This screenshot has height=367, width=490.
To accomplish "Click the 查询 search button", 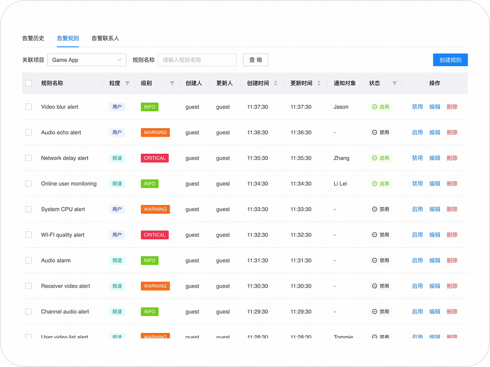I will (x=256, y=60).
